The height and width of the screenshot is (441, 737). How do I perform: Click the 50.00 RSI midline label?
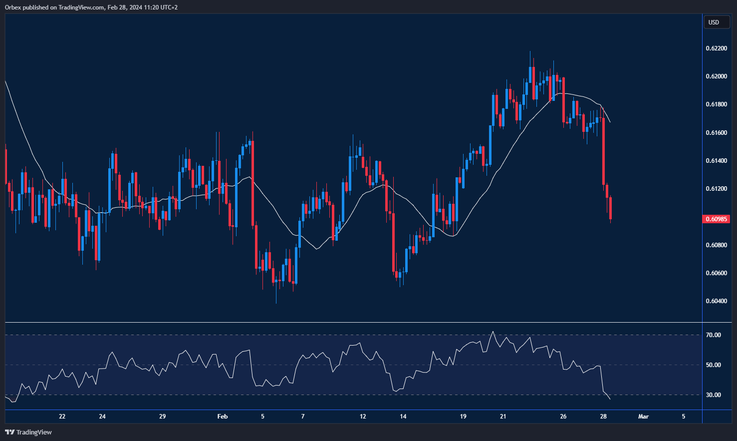[713, 365]
